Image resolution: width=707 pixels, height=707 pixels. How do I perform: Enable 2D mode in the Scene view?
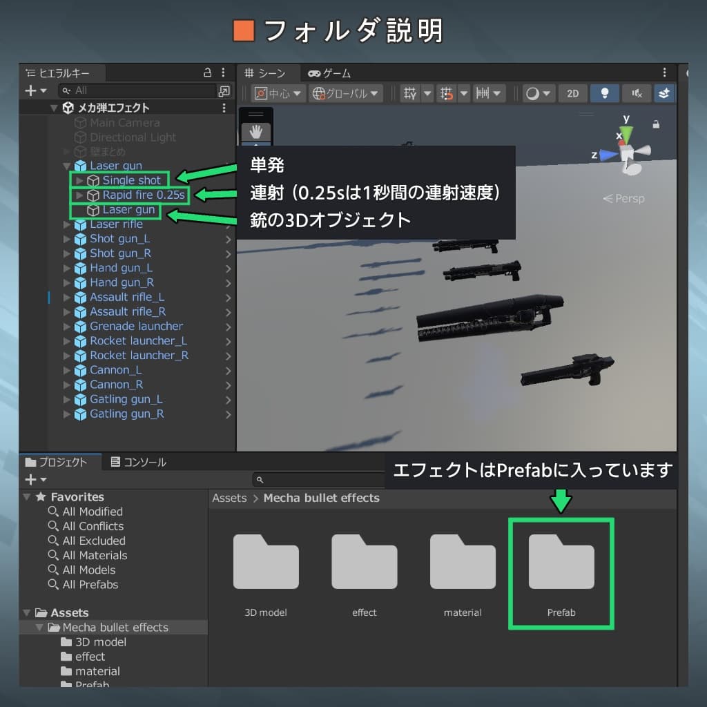tap(572, 93)
